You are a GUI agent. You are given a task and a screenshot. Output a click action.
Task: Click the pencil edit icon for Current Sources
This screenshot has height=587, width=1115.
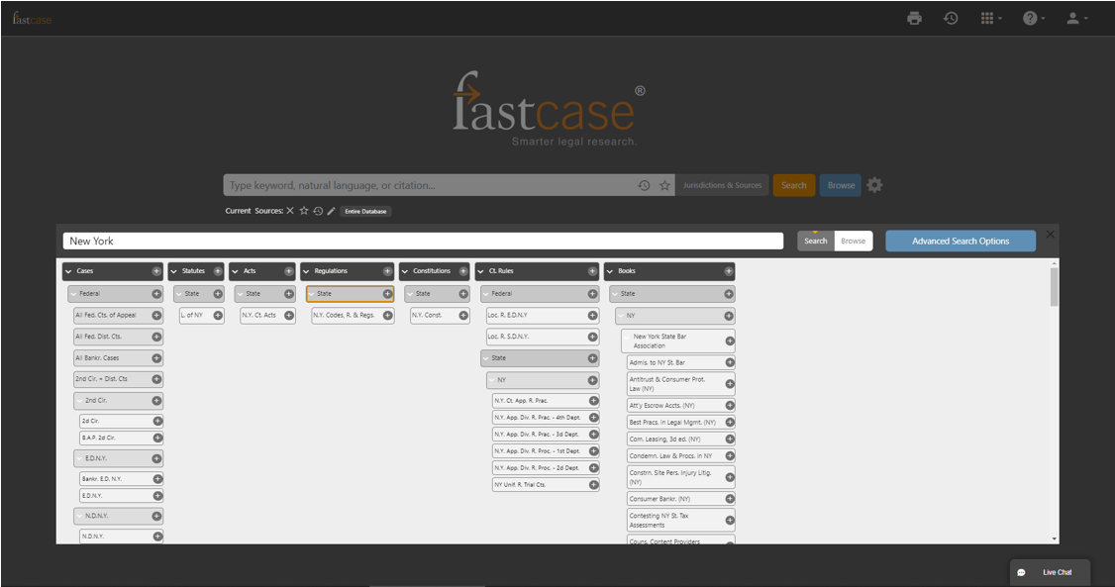click(332, 211)
